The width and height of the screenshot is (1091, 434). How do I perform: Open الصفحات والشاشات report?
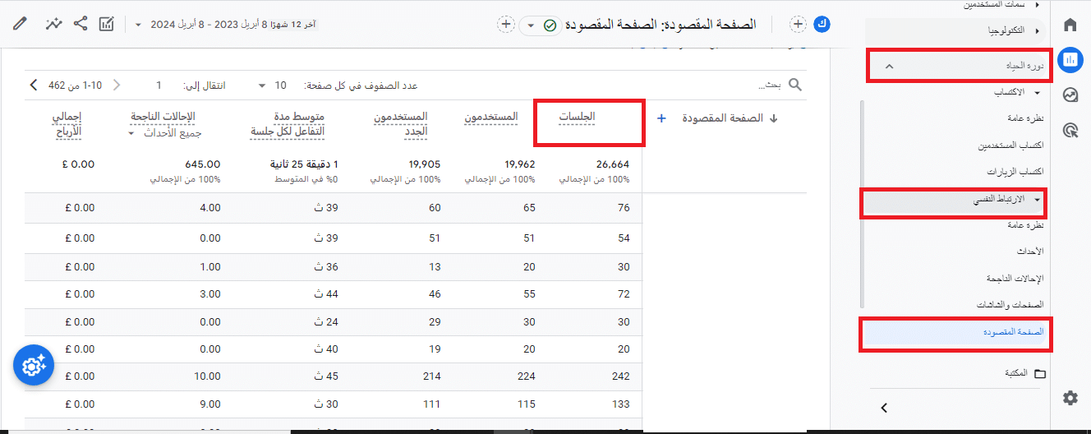tap(1010, 304)
